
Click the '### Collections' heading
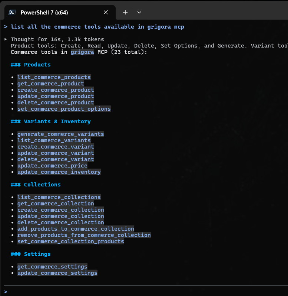[36, 185]
